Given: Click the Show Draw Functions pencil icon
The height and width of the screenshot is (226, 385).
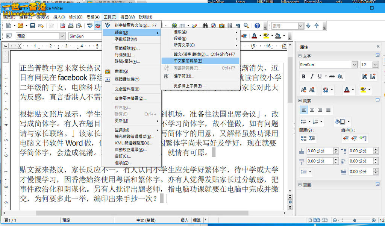Looking at the screenshot, I should click(x=194, y=26).
